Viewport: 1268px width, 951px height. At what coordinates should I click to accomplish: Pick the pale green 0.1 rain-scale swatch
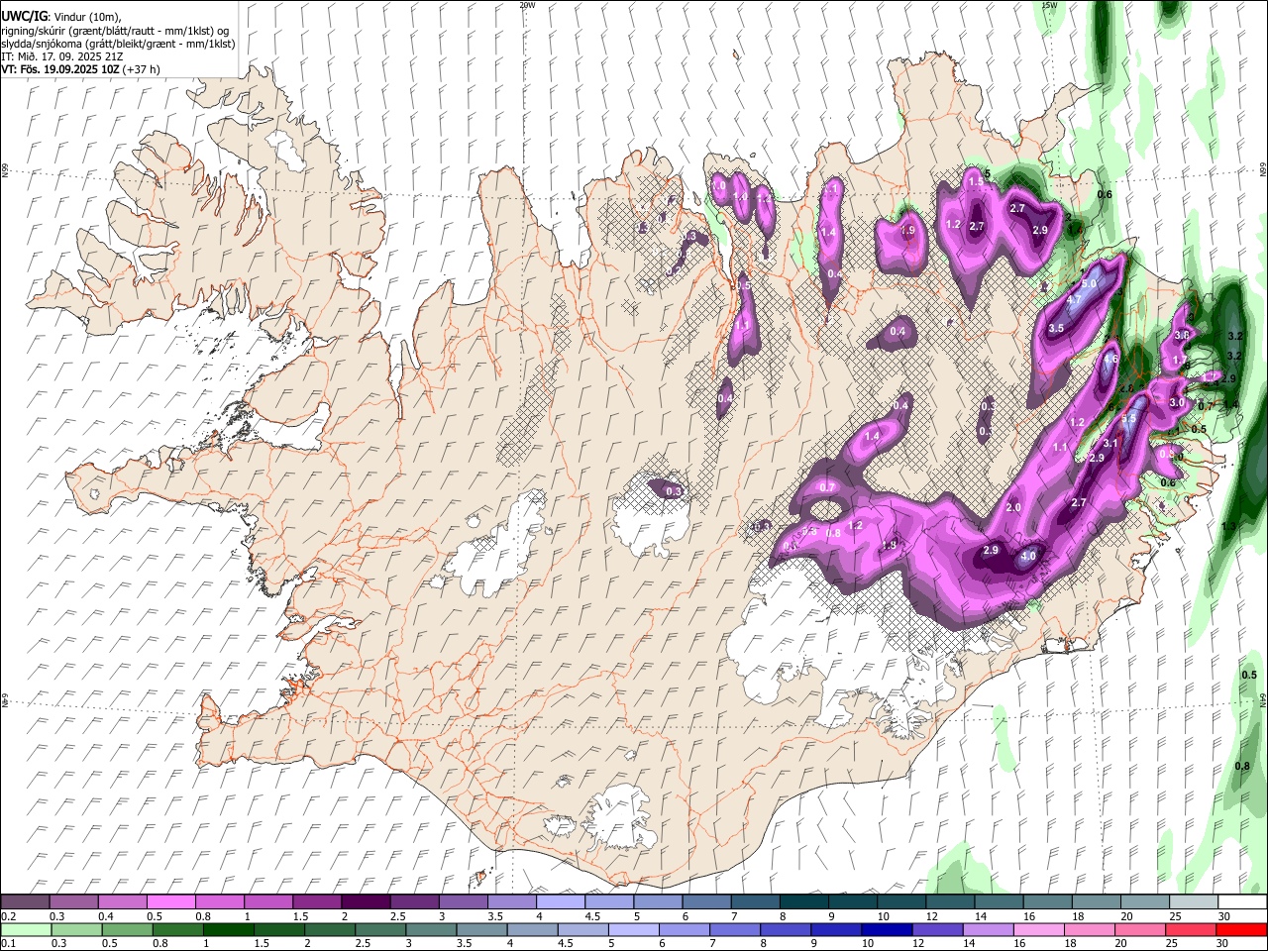coord(25,929)
